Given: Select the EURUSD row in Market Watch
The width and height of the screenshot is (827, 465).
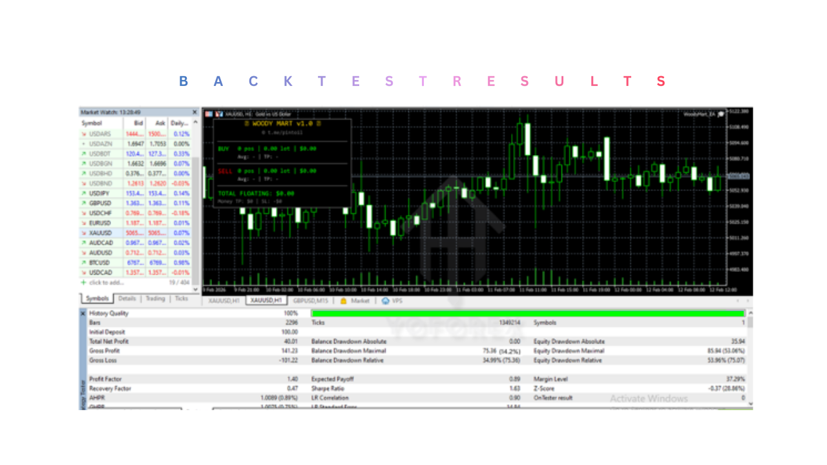Looking at the screenshot, I should tap(103, 223).
